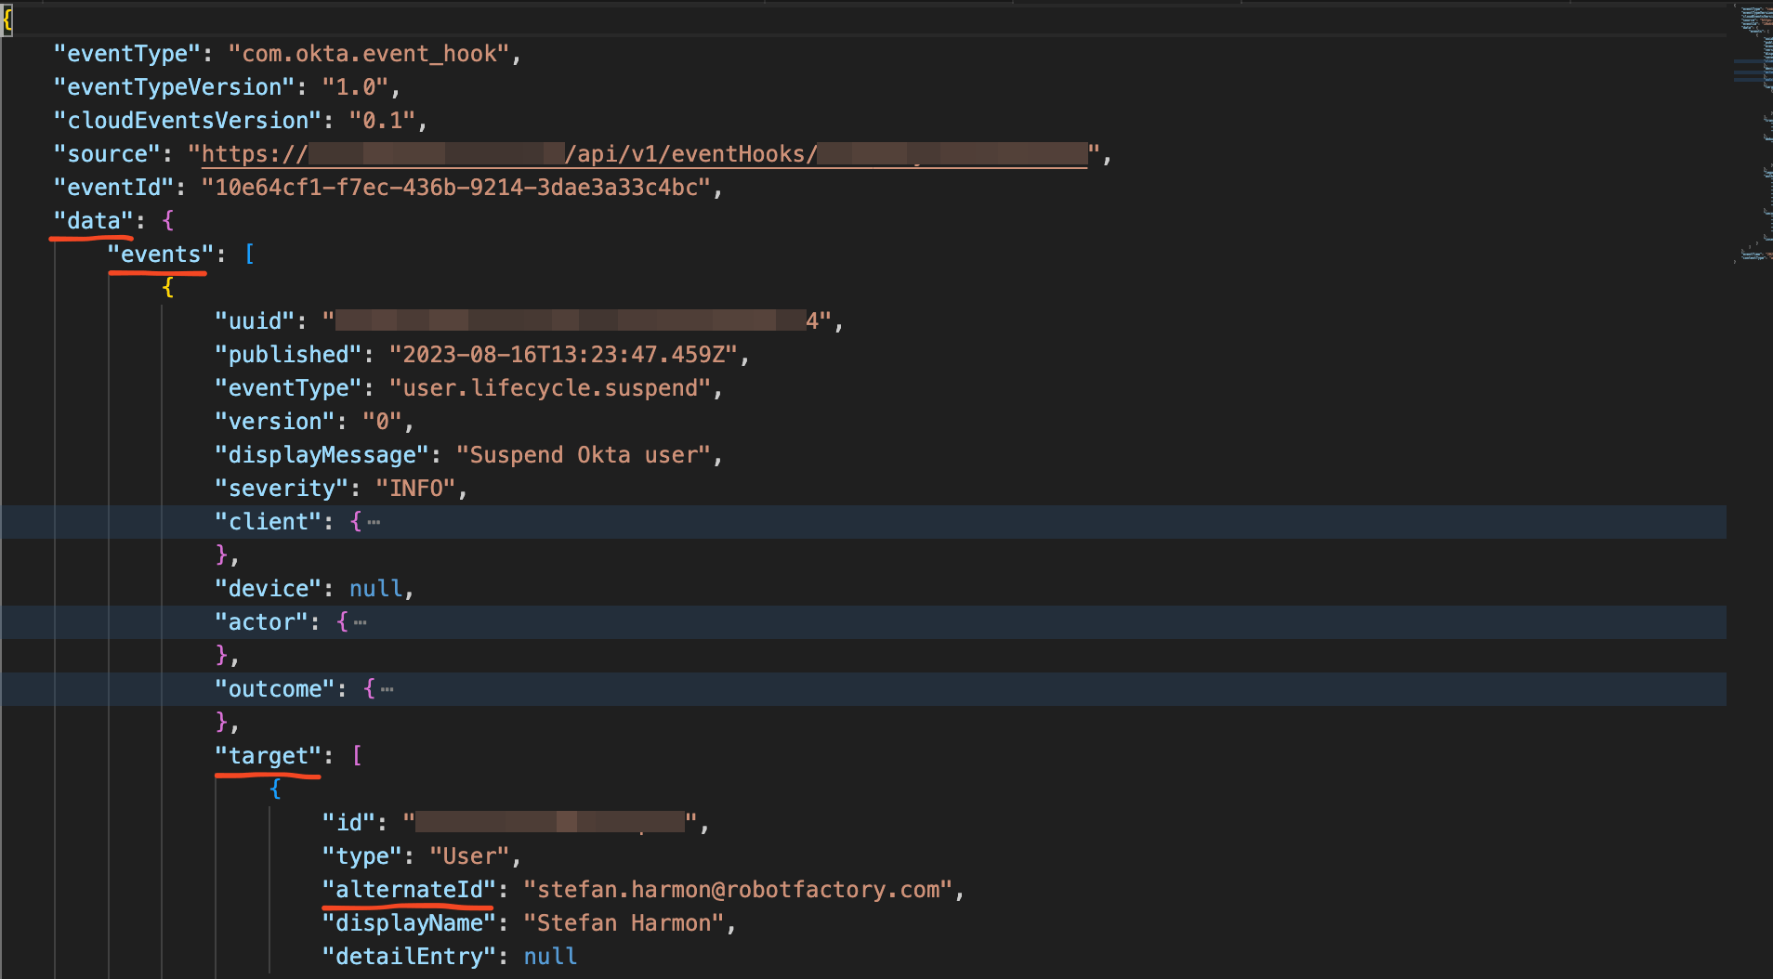Viewport: 1773px width, 979px height.
Task: Expand the collapsed "client" object ellipsis
Action: [374, 522]
